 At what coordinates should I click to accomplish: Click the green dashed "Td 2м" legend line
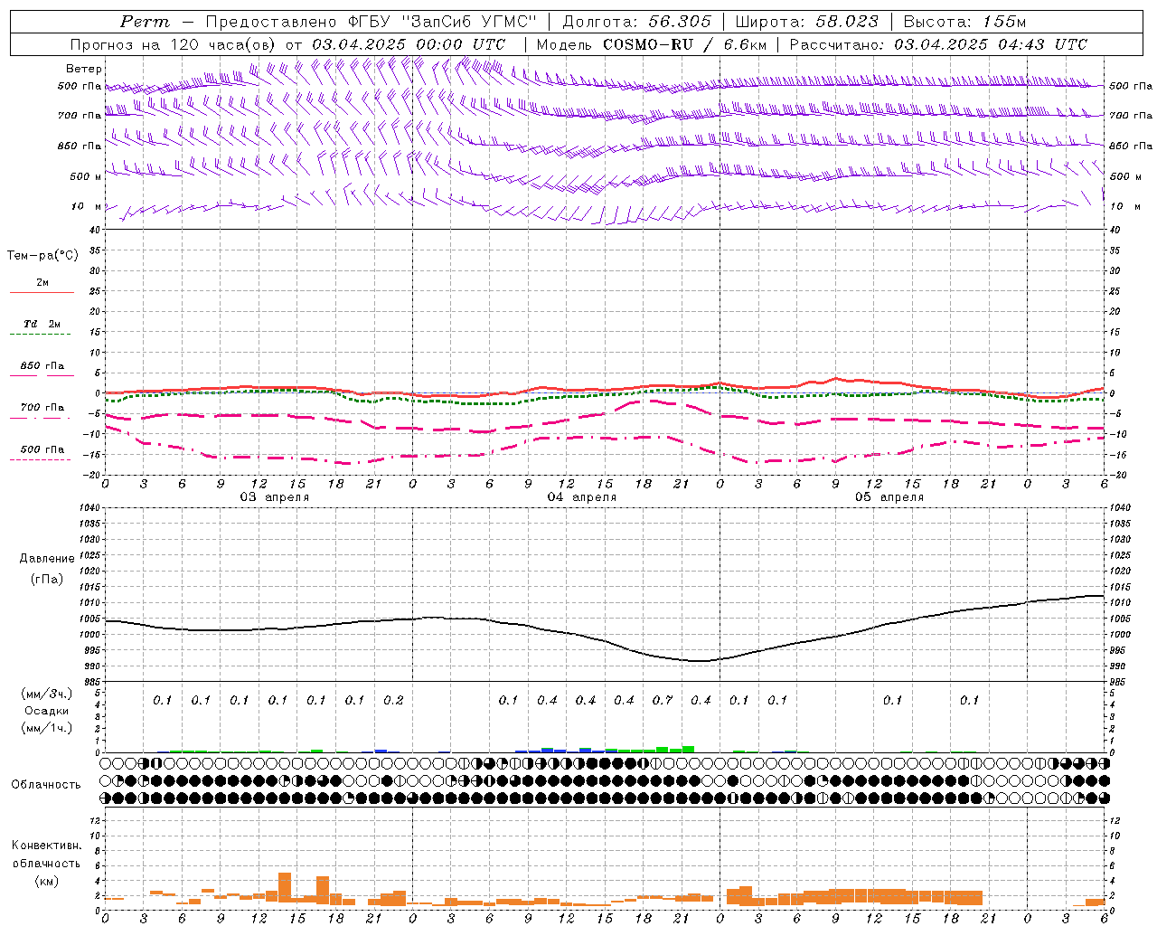click(42, 334)
